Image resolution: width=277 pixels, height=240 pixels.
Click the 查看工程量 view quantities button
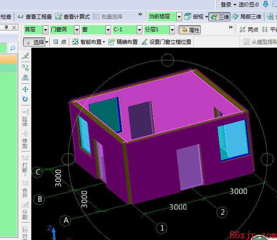(35, 16)
